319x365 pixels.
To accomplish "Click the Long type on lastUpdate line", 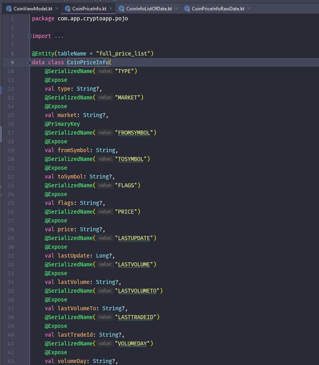I will tap(102, 256).
